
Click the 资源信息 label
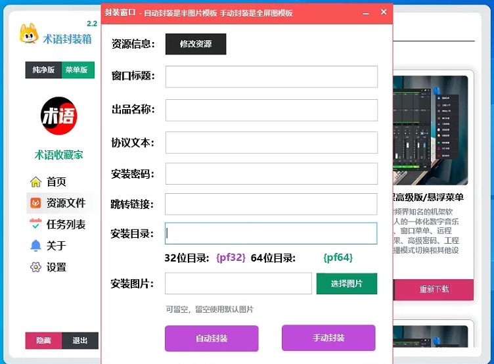coord(133,44)
